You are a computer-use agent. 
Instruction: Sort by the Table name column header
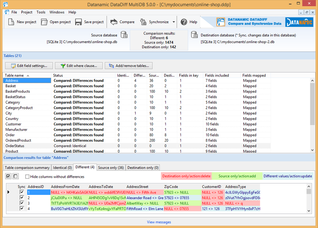[x=14, y=75]
